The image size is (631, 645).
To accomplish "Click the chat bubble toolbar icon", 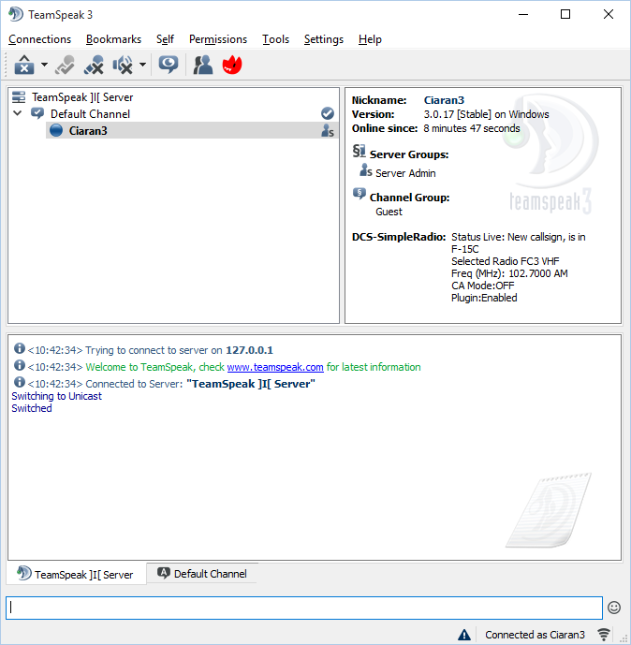I will pos(169,65).
